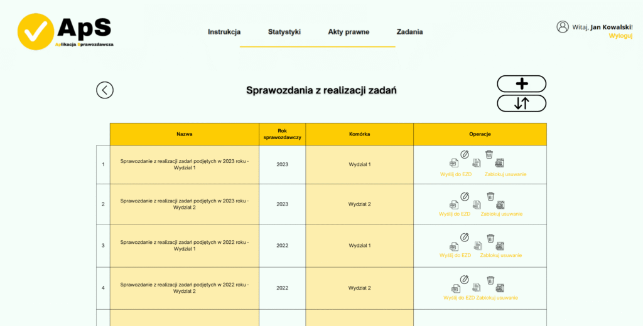Sort reports with up-down arrows button
643x326 pixels.
coord(522,103)
